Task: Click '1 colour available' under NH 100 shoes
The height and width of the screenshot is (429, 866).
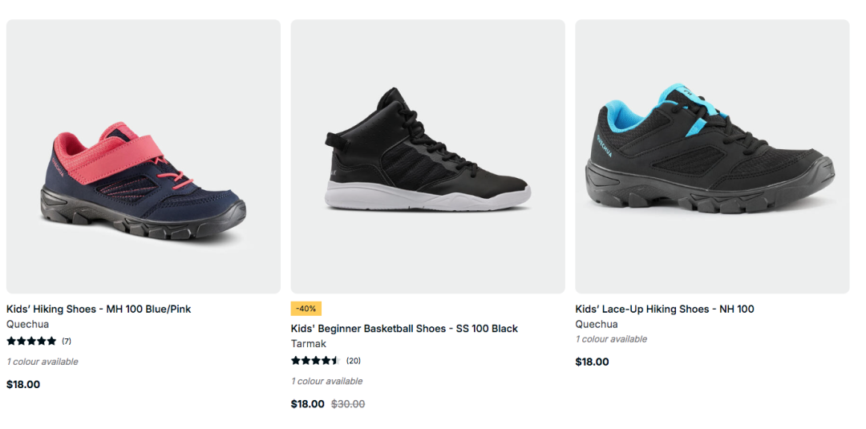Action: tap(611, 339)
